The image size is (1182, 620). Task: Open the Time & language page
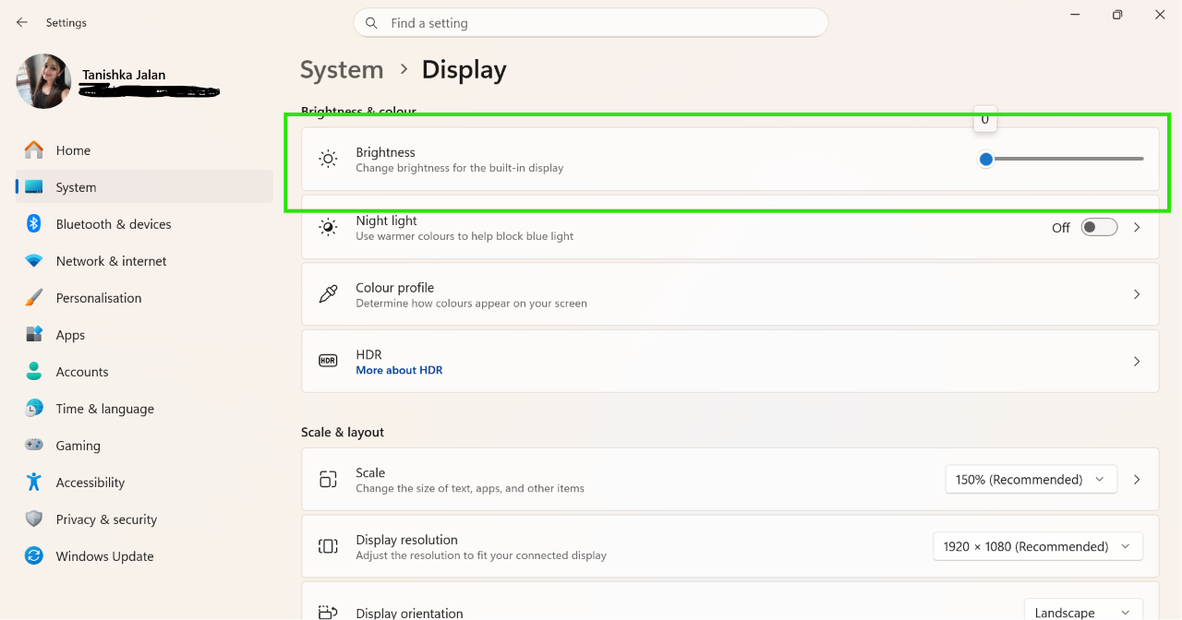[145, 409]
